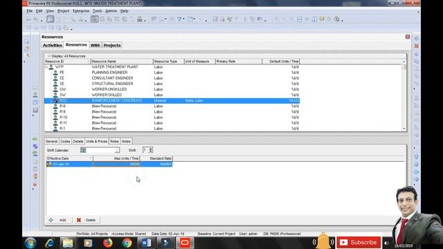Select the PLANNING ENGINEER resource row

tap(172, 73)
